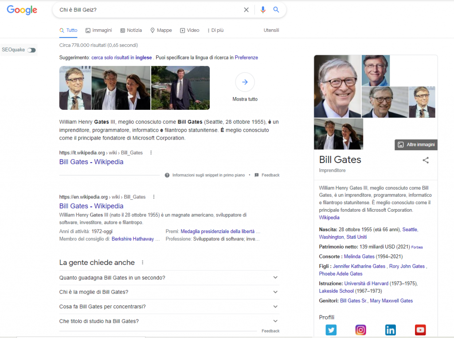Open the Jennifer Katharine Gates link
This screenshot has width=454, height=338.
click(x=359, y=266)
